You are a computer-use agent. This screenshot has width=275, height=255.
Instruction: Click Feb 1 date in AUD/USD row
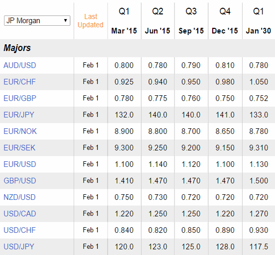(91, 65)
